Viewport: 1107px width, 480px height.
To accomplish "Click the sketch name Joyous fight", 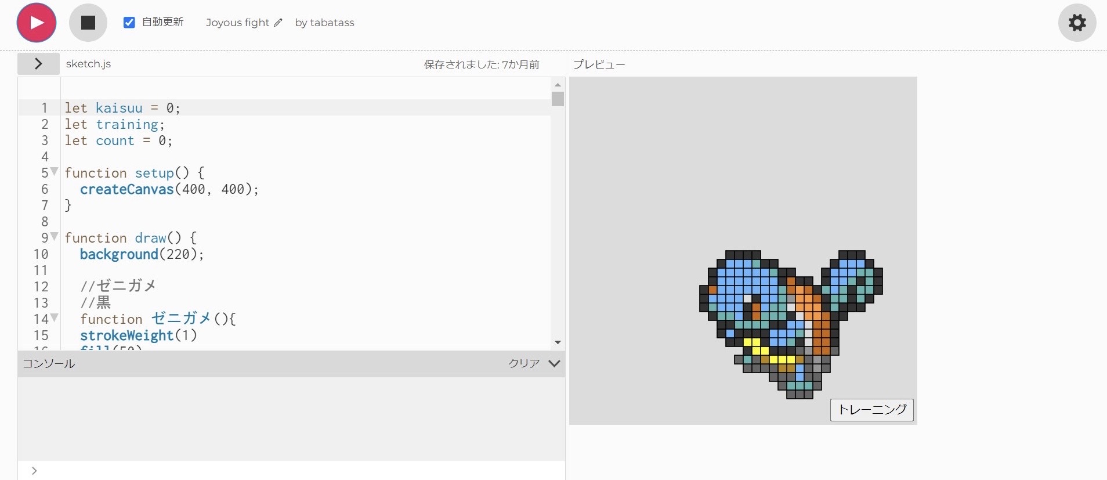I will coord(238,23).
